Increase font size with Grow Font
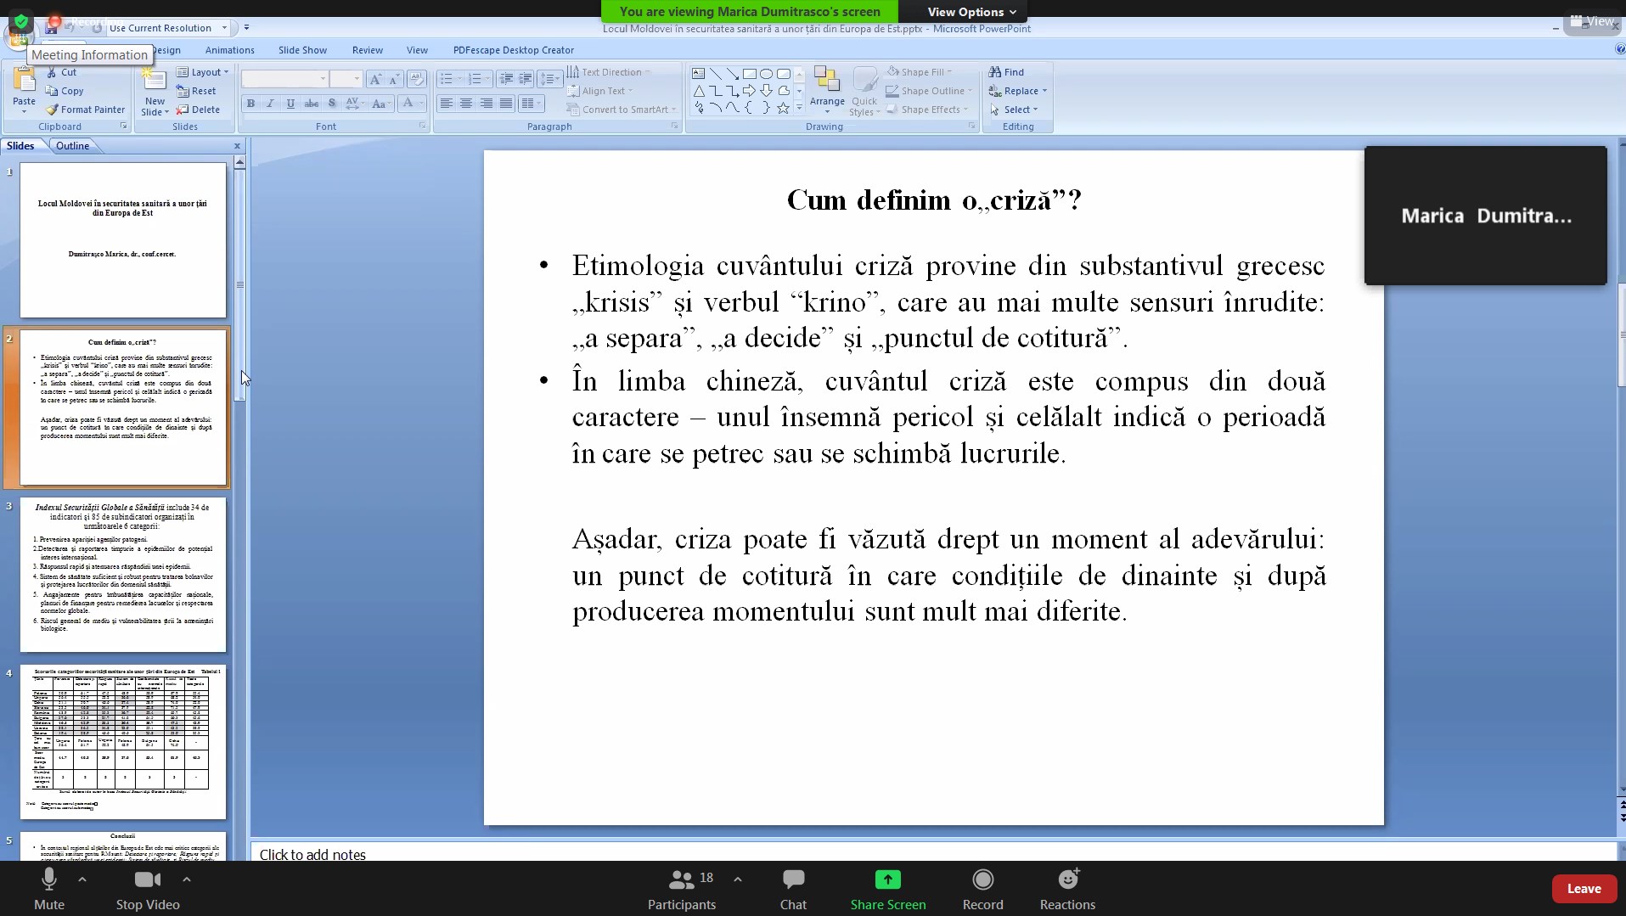 pos(376,79)
